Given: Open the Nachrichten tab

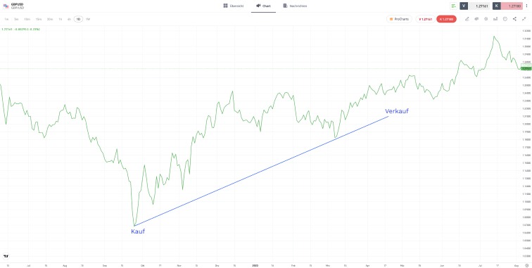Looking at the screenshot, I should tap(295, 6).
